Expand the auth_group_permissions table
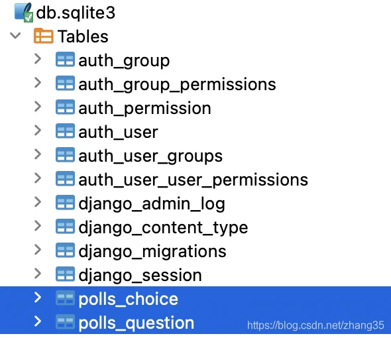391x338 pixels. (38, 83)
